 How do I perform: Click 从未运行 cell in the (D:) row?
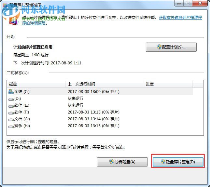(76, 99)
